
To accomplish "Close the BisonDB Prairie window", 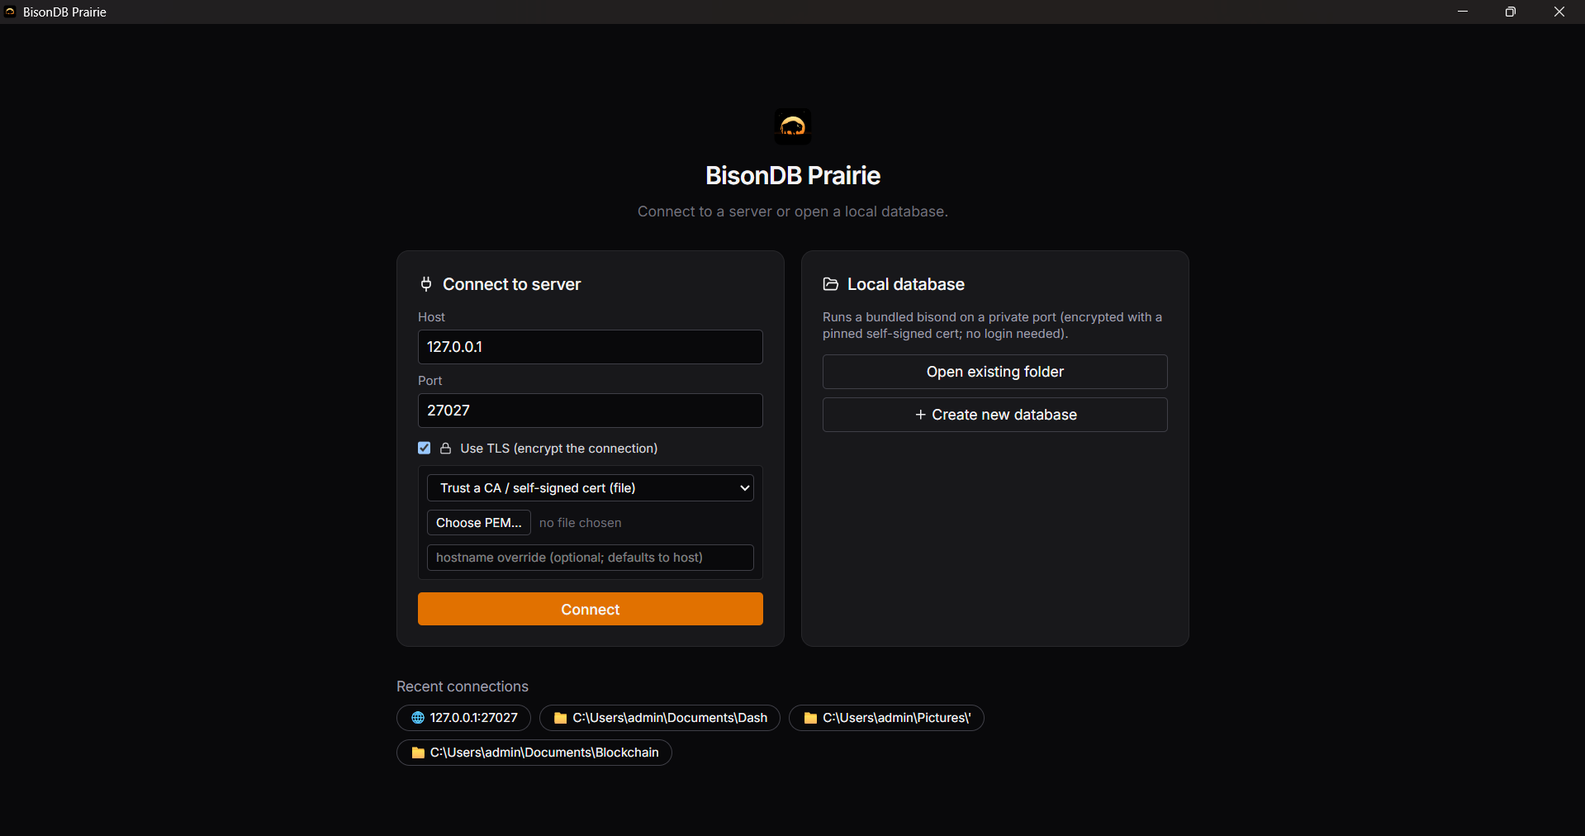I will tap(1559, 12).
